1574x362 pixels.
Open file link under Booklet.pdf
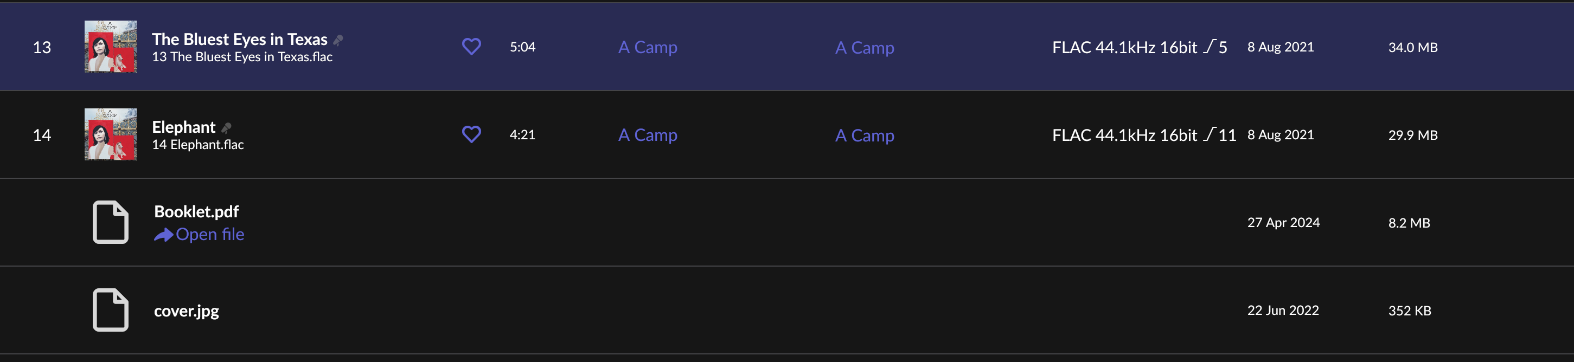click(199, 235)
